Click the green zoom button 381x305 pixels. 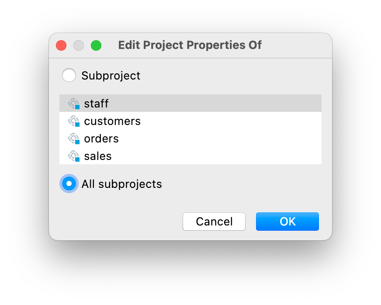[x=96, y=45]
